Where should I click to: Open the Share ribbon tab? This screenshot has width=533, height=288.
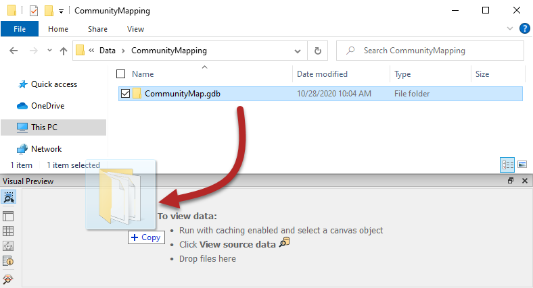97,29
